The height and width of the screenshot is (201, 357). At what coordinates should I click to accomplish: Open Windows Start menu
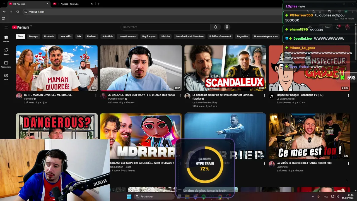point(129,197)
